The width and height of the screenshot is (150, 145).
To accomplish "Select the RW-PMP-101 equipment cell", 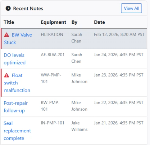I will click(x=50, y=106).
